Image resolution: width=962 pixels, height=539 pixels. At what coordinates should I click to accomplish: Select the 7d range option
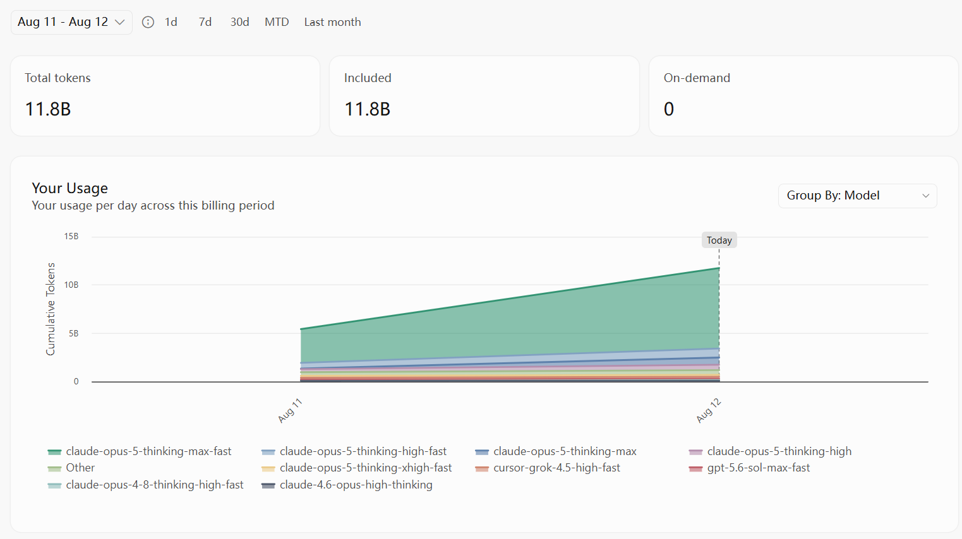click(205, 22)
